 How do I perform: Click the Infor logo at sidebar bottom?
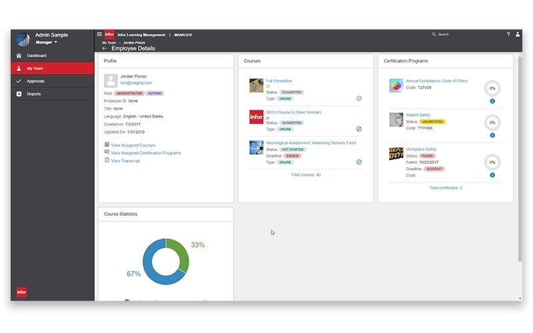pyautogui.click(x=21, y=292)
